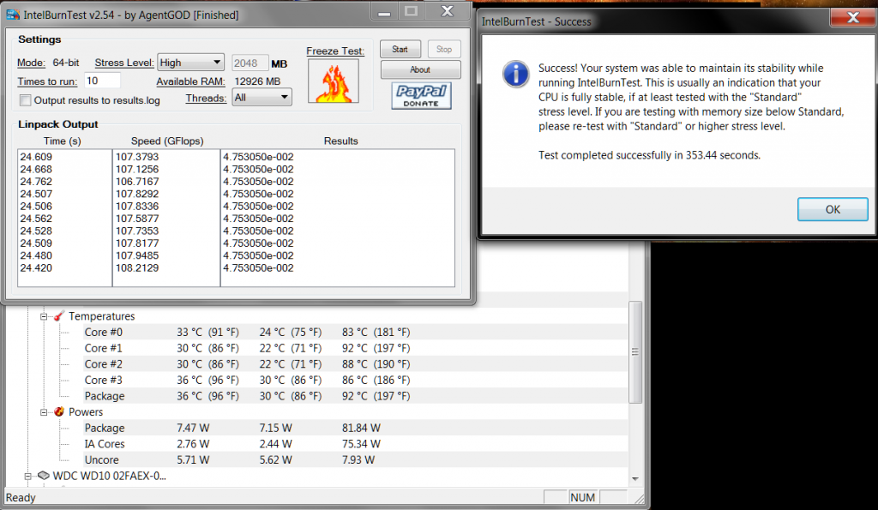Click the IntelBurnTest title bar app icon
The width and height of the screenshot is (878, 510).
13,15
